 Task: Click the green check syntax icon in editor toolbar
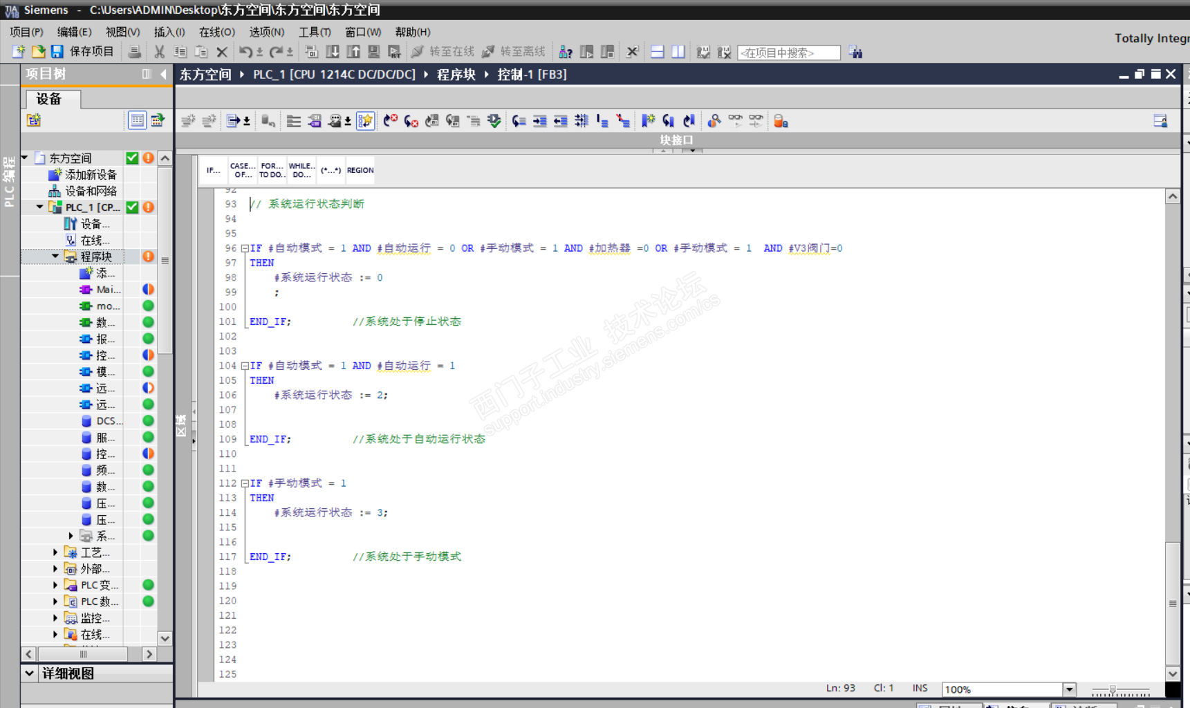(494, 121)
